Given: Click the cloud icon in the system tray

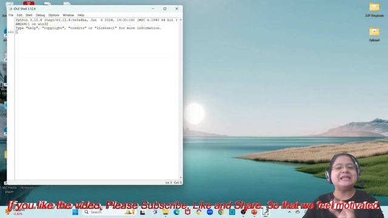Looking at the screenshot, I should pos(298,212).
